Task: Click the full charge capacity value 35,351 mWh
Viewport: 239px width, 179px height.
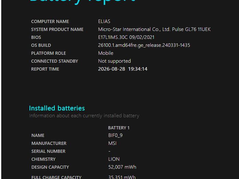Action: tap(122, 177)
